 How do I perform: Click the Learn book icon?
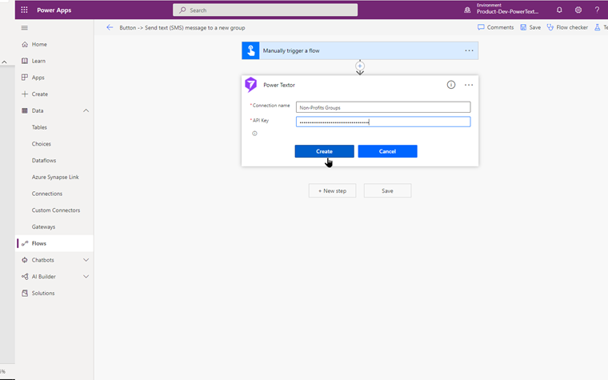pyautogui.click(x=25, y=61)
